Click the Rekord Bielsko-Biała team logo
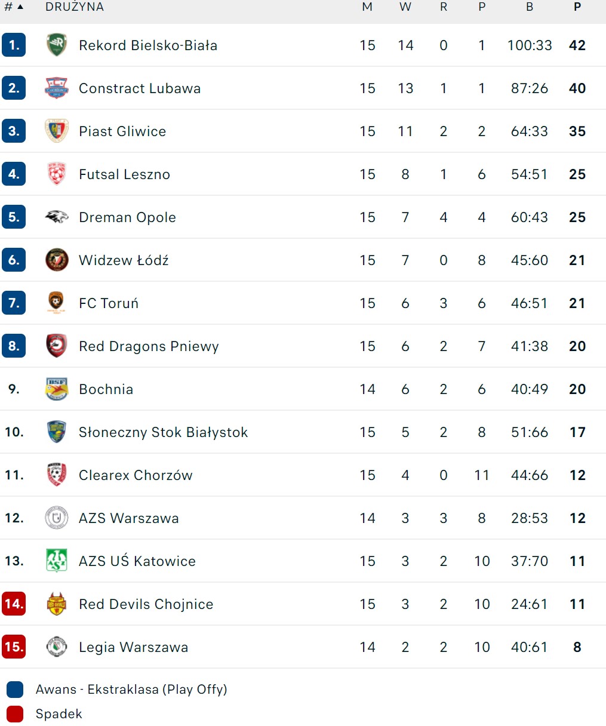The height and width of the screenshot is (726, 606). [x=57, y=45]
